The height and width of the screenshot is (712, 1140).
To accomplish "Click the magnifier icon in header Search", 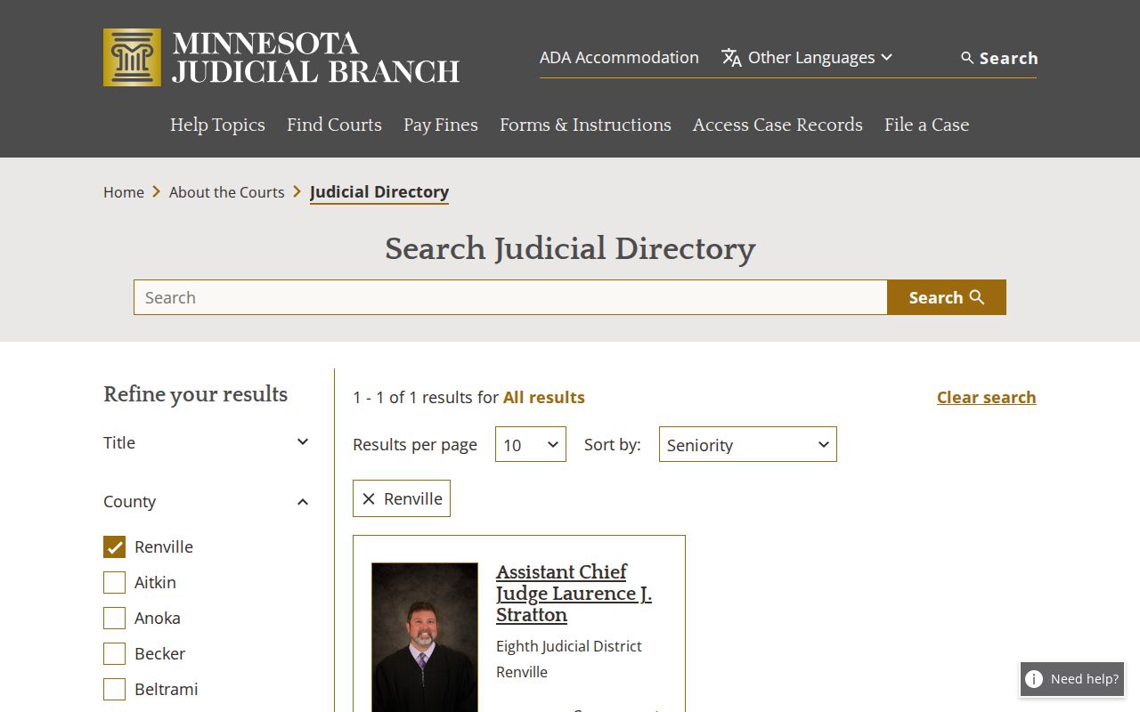I will [967, 58].
